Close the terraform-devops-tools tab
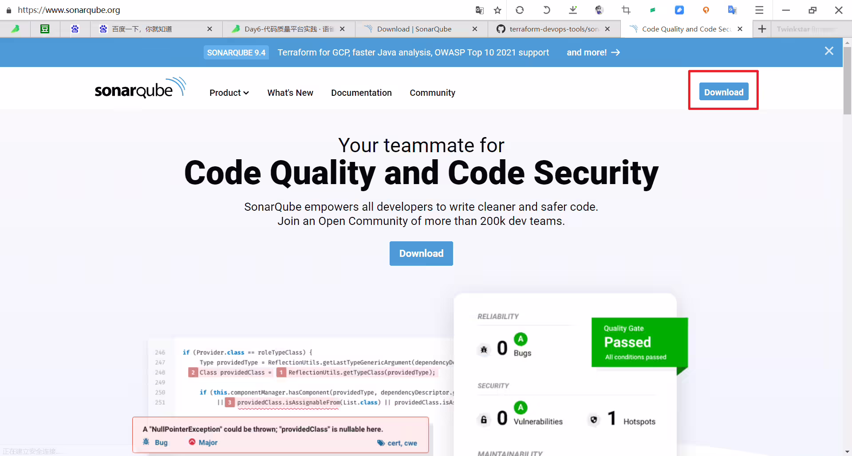 pyautogui.click(x=607, y=29)
